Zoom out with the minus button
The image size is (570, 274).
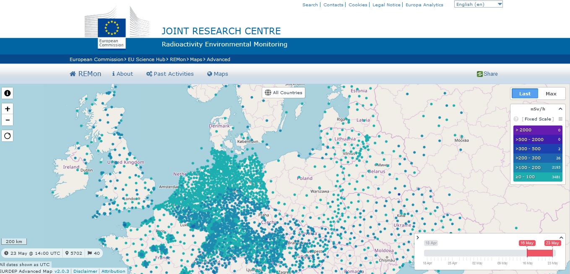(x=8, y=120)
